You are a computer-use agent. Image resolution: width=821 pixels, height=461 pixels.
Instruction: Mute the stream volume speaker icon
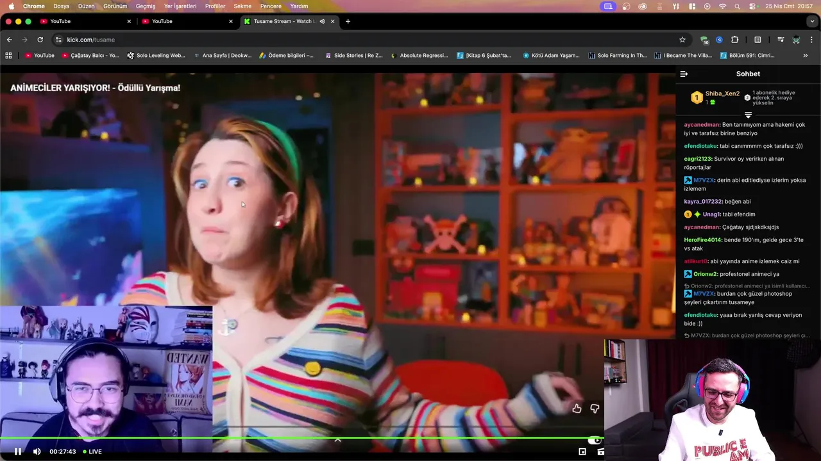[37, 451]
